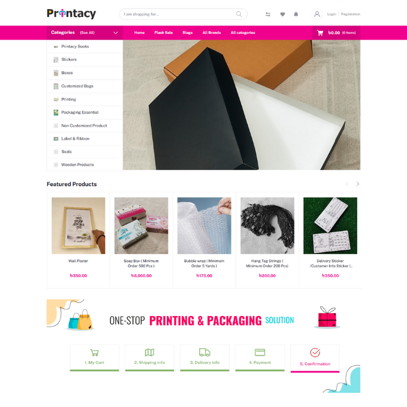Image resolution: width=407 pixels, height=407 pixels.
Task: Open the compare arrows icon
Action: click(x=268, y=14)
